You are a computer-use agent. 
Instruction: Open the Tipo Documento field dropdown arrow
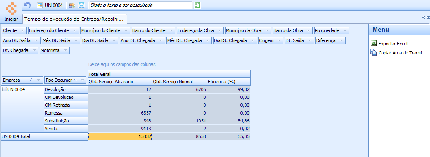pos(82,80)
